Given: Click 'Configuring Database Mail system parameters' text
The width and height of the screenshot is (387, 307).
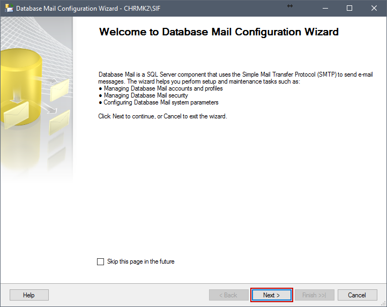Looking at the screenshot, I should coord(161,102).
